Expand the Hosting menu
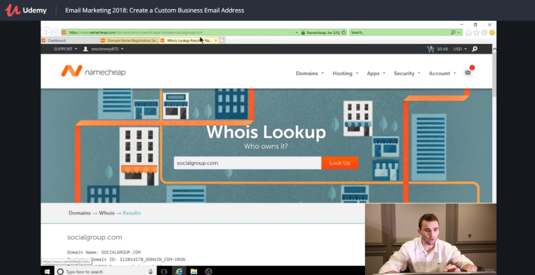 point(346,73)
